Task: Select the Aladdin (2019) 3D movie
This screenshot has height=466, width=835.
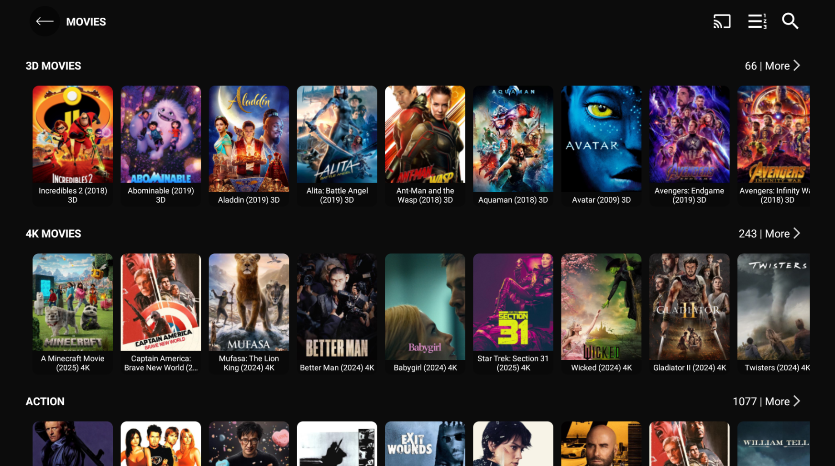Action: coord(249,146)
